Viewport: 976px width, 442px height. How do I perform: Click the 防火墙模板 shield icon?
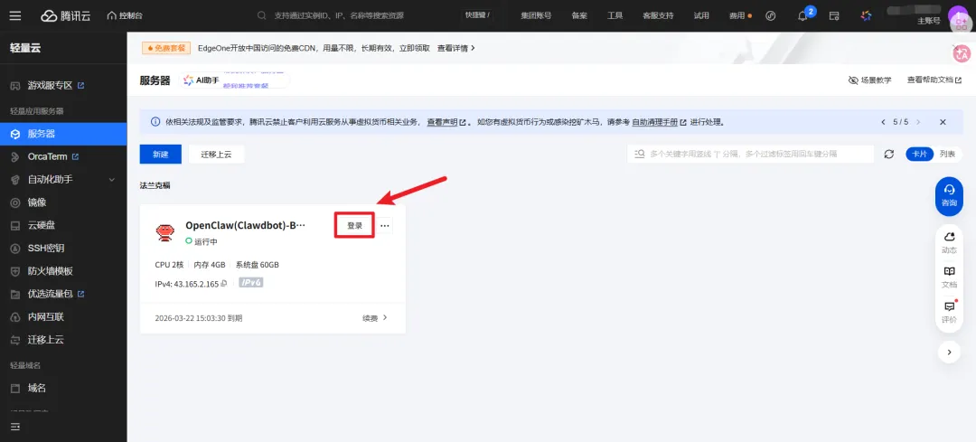coord(15,271)
